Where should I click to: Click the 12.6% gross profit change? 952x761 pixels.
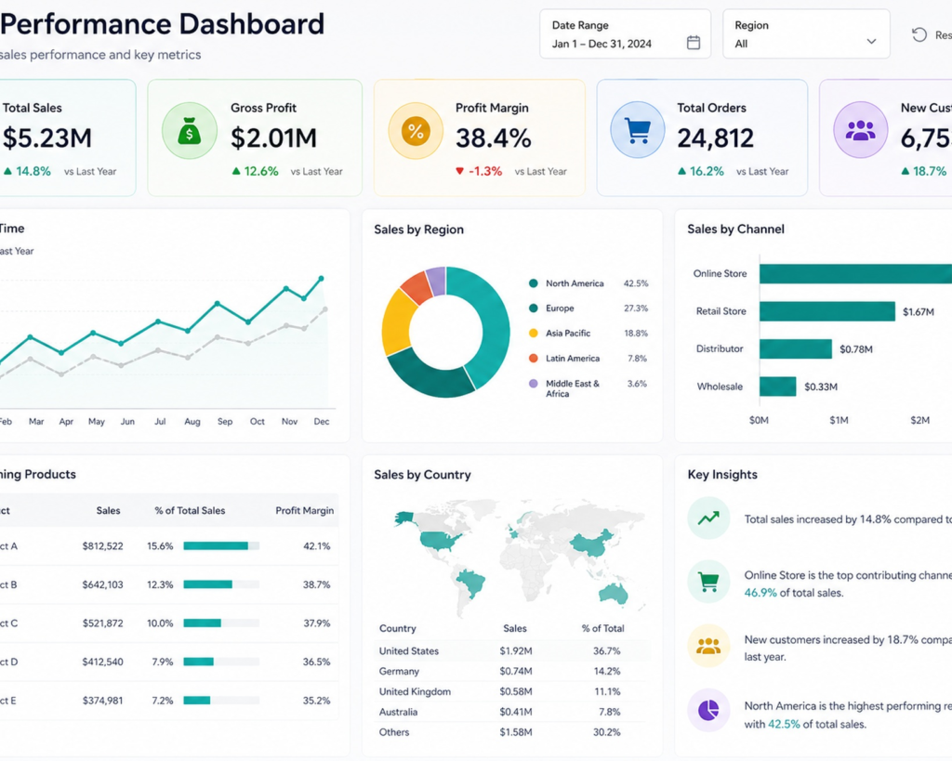(x=255, y=171)
